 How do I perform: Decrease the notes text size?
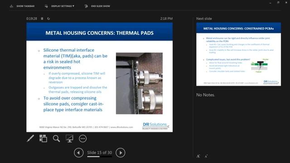[206, 156]
